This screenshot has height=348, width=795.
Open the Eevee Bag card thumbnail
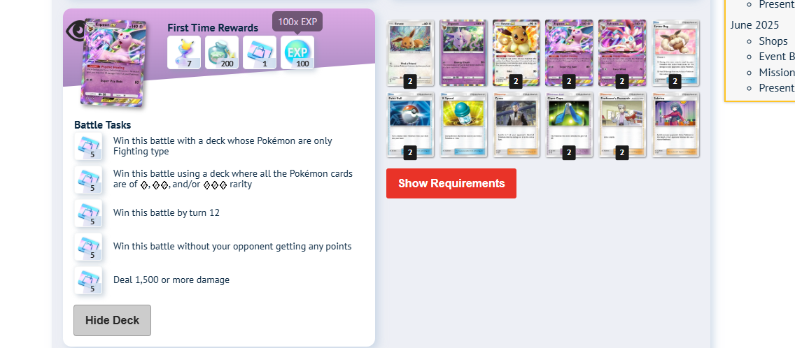675,53
